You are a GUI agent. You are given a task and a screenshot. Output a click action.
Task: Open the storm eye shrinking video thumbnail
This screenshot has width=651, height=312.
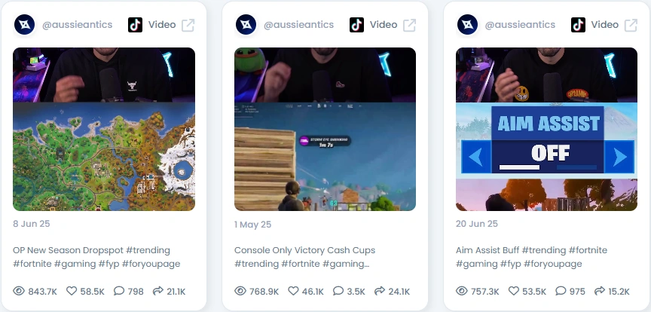pos(325,129)
